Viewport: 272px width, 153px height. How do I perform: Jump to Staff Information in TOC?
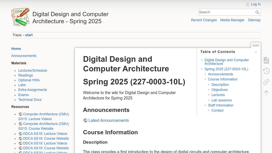[221, 105]
